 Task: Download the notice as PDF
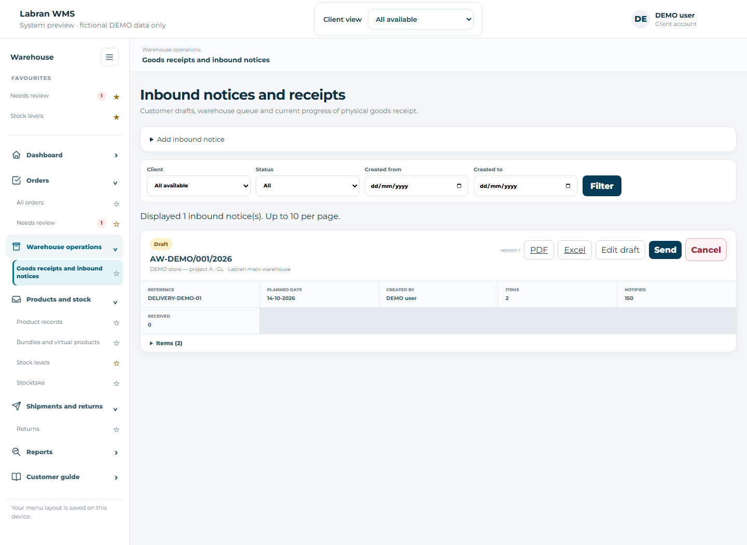coord(539,250)
